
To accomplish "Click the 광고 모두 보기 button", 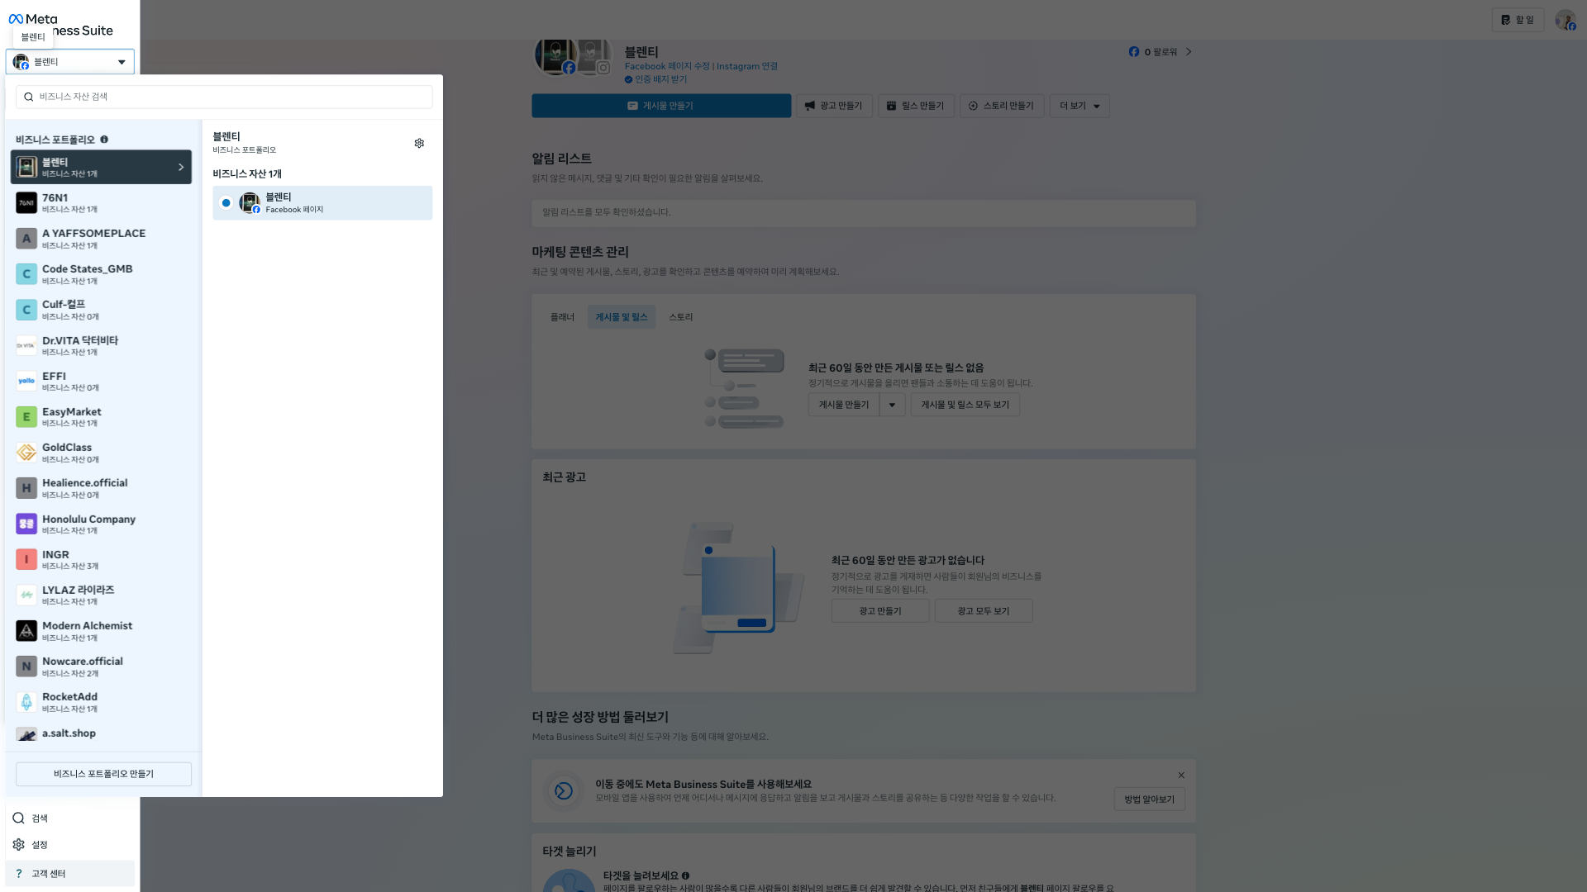I will 984,611.
